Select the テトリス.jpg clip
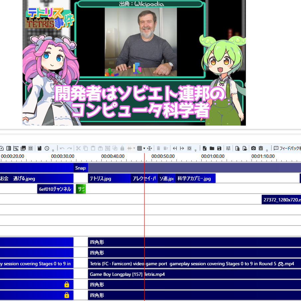The height and width of the screenshot is (301, 301). [109, 178]
